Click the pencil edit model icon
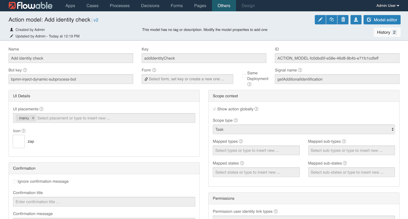 coord(320,20)
